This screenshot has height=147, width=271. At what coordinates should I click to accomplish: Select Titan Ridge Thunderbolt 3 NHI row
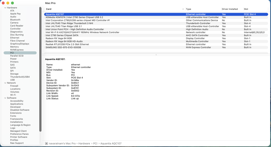(156, 23)
